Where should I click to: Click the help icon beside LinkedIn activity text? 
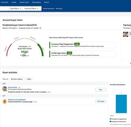pyautogui.click(x=41, y=28)
